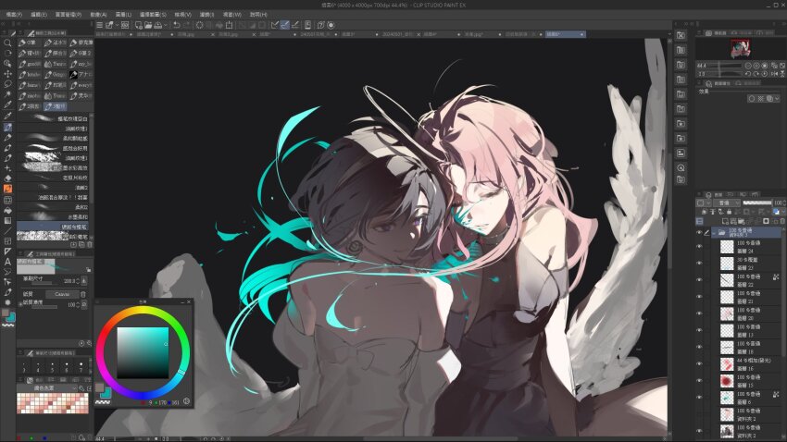Click the Redo arrow in command bar
787x442 pixels.
tap(187, 25)
